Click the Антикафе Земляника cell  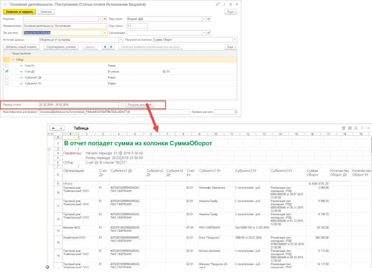(x=212, y=188)
